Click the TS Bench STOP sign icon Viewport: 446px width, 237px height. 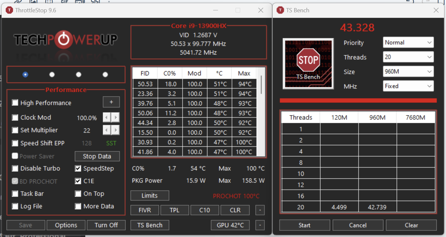tap(308, 63)
